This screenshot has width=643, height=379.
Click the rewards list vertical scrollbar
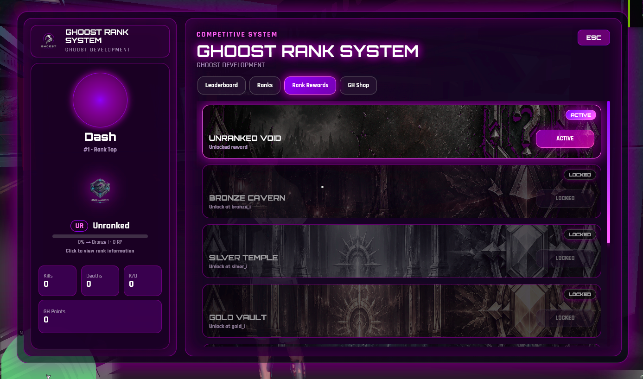tap(608, 172)
